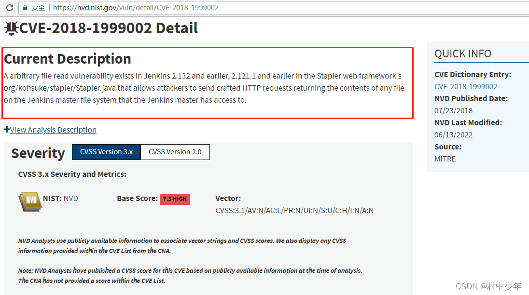Click the NVD Published Date label
This screenshot has height=295, width=529.
tap(471, 99)
